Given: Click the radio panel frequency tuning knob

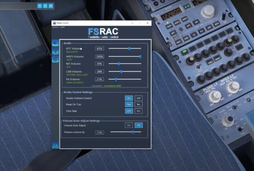Looking at the screenshot, I should coord(208,12).
